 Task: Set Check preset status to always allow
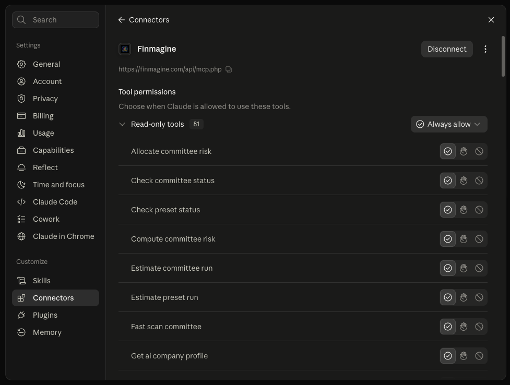coord(448,210)
